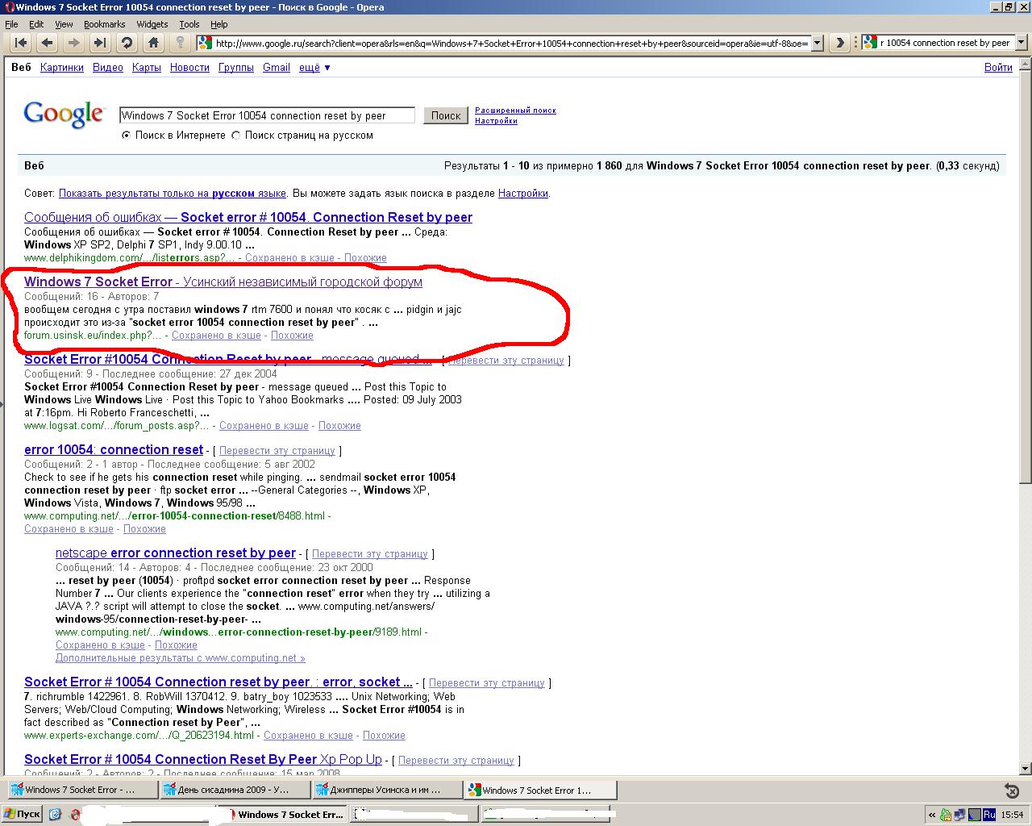Click the Rewind navigation button
This screenshot has height=826, width=1032.
click(x=21, y=43)
